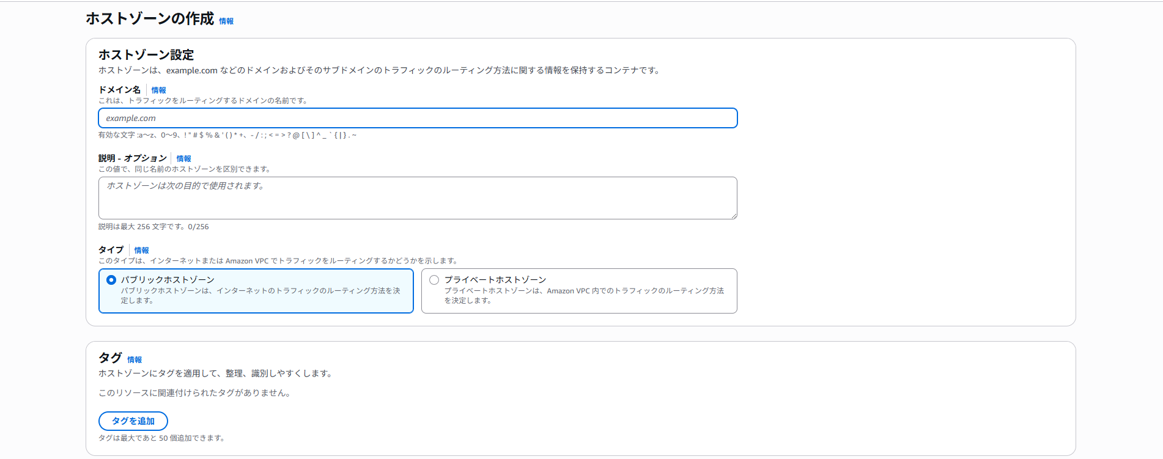Focus the example.com domain name field
This screenshot has height=459, width=1163.
[x=418, y=118]
